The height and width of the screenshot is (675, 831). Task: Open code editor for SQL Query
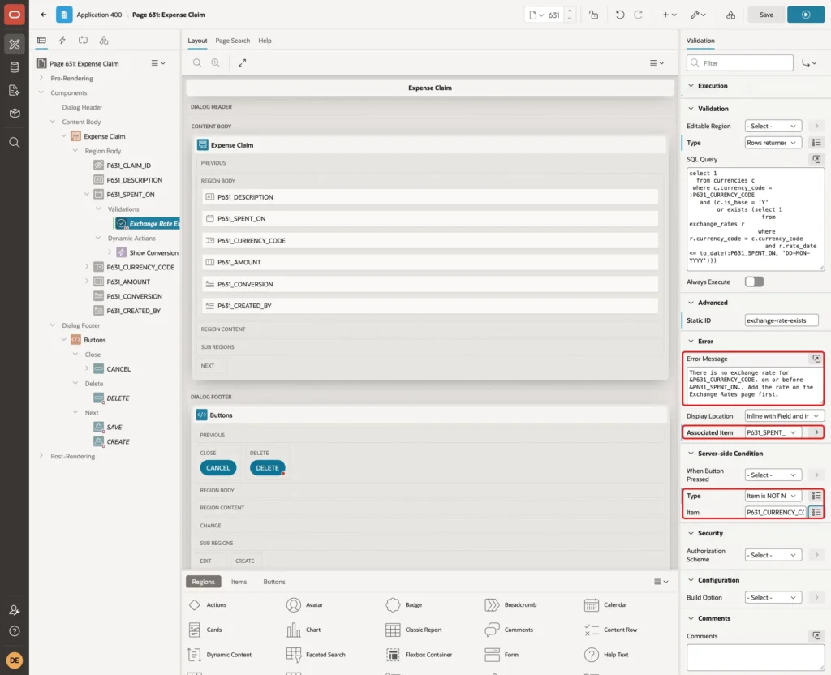816,160
